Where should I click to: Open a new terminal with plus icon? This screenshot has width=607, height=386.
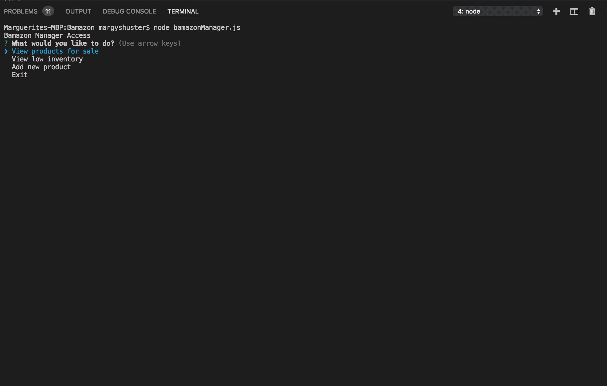(x=556, y=11)
